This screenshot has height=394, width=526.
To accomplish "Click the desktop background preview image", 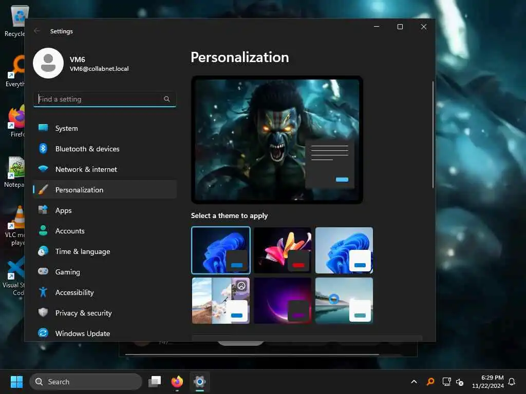I will click(x=277, y=140).
